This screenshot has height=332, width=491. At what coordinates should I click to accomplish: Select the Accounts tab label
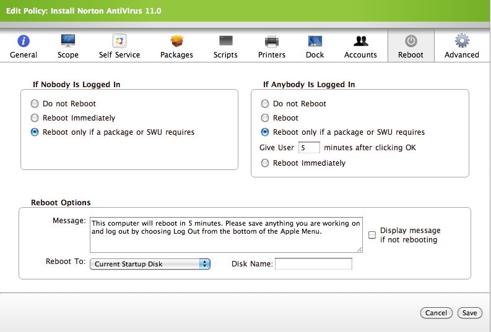[360, 54]
